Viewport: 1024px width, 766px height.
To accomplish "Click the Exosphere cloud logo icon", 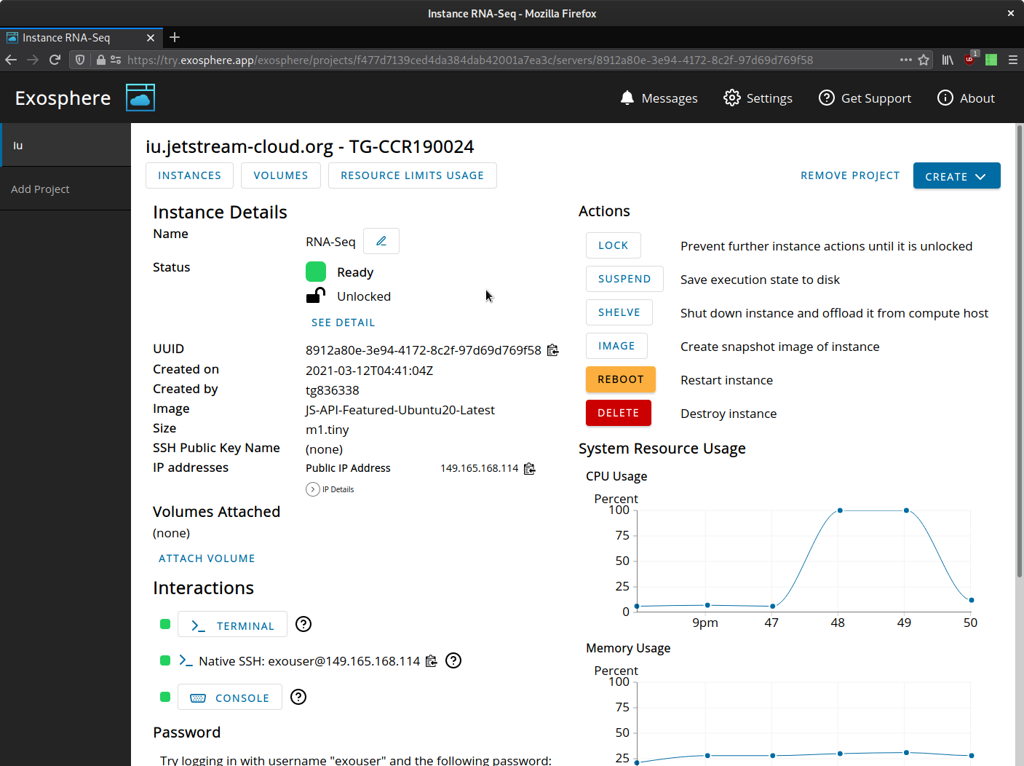I will tap(140, 98).
